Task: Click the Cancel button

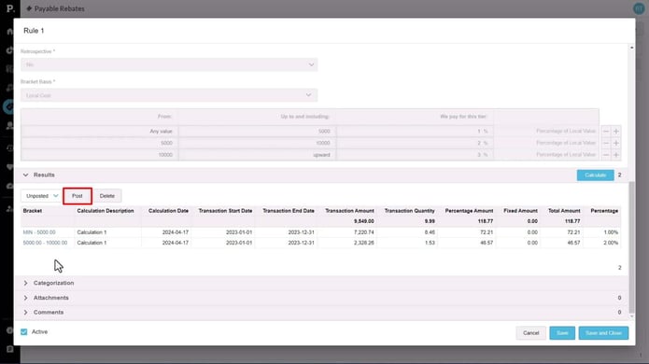Action: 530,333
